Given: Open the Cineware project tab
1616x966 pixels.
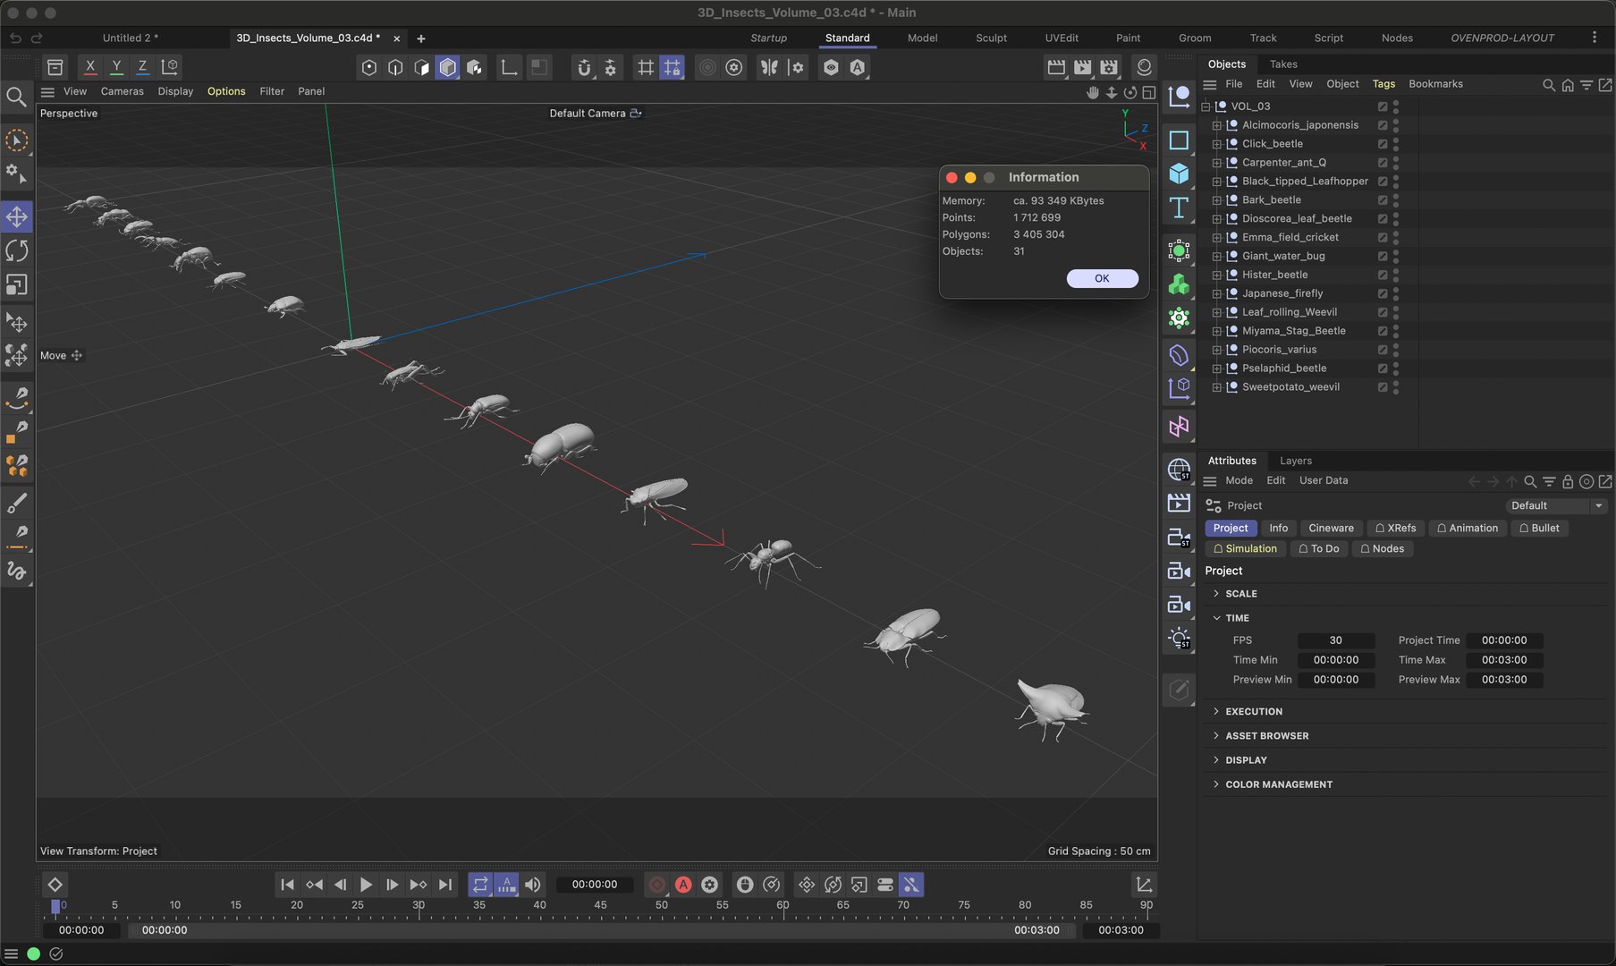Looking at the screenshot, I should point(1331,529).
